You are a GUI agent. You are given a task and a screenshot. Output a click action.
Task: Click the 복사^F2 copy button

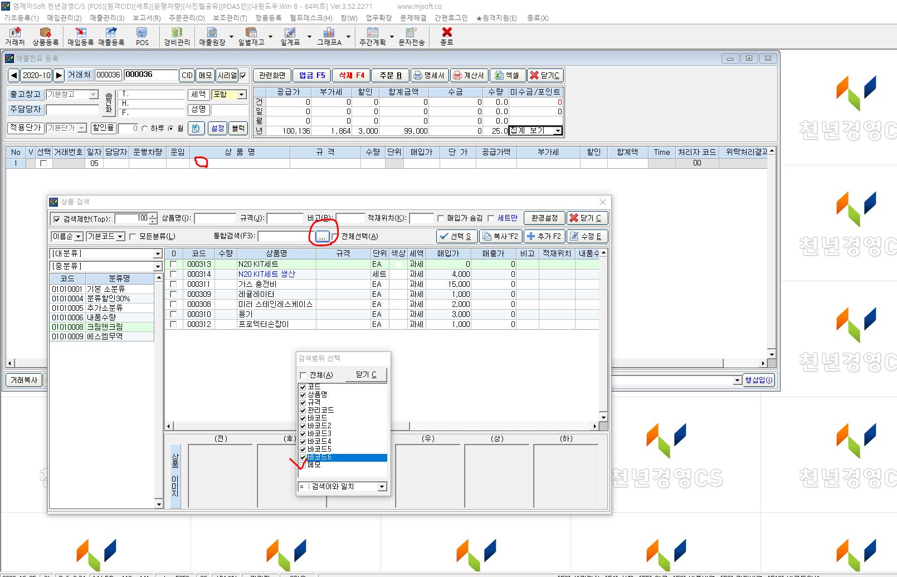coord(501,236)
